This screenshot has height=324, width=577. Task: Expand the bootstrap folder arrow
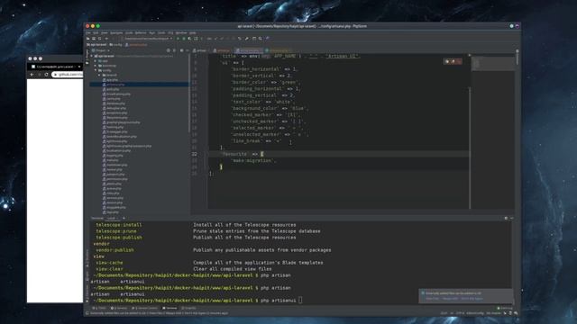click(x=96, y=66)
